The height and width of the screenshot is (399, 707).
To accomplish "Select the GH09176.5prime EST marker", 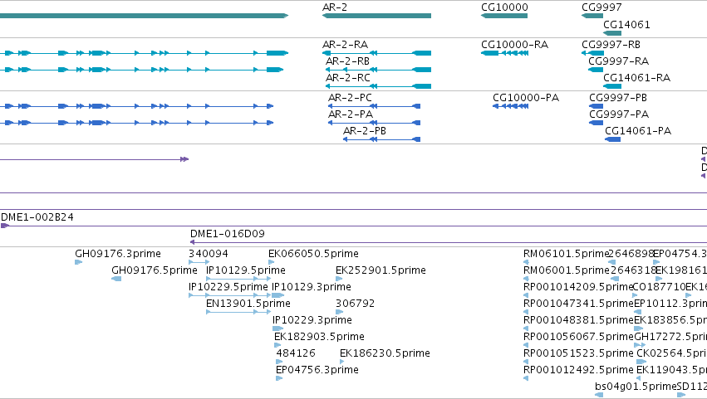I will pyautogui.click(x=116, y=279).
